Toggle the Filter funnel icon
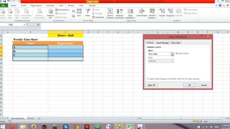The image size is (230, 129). tap(88, 11)
